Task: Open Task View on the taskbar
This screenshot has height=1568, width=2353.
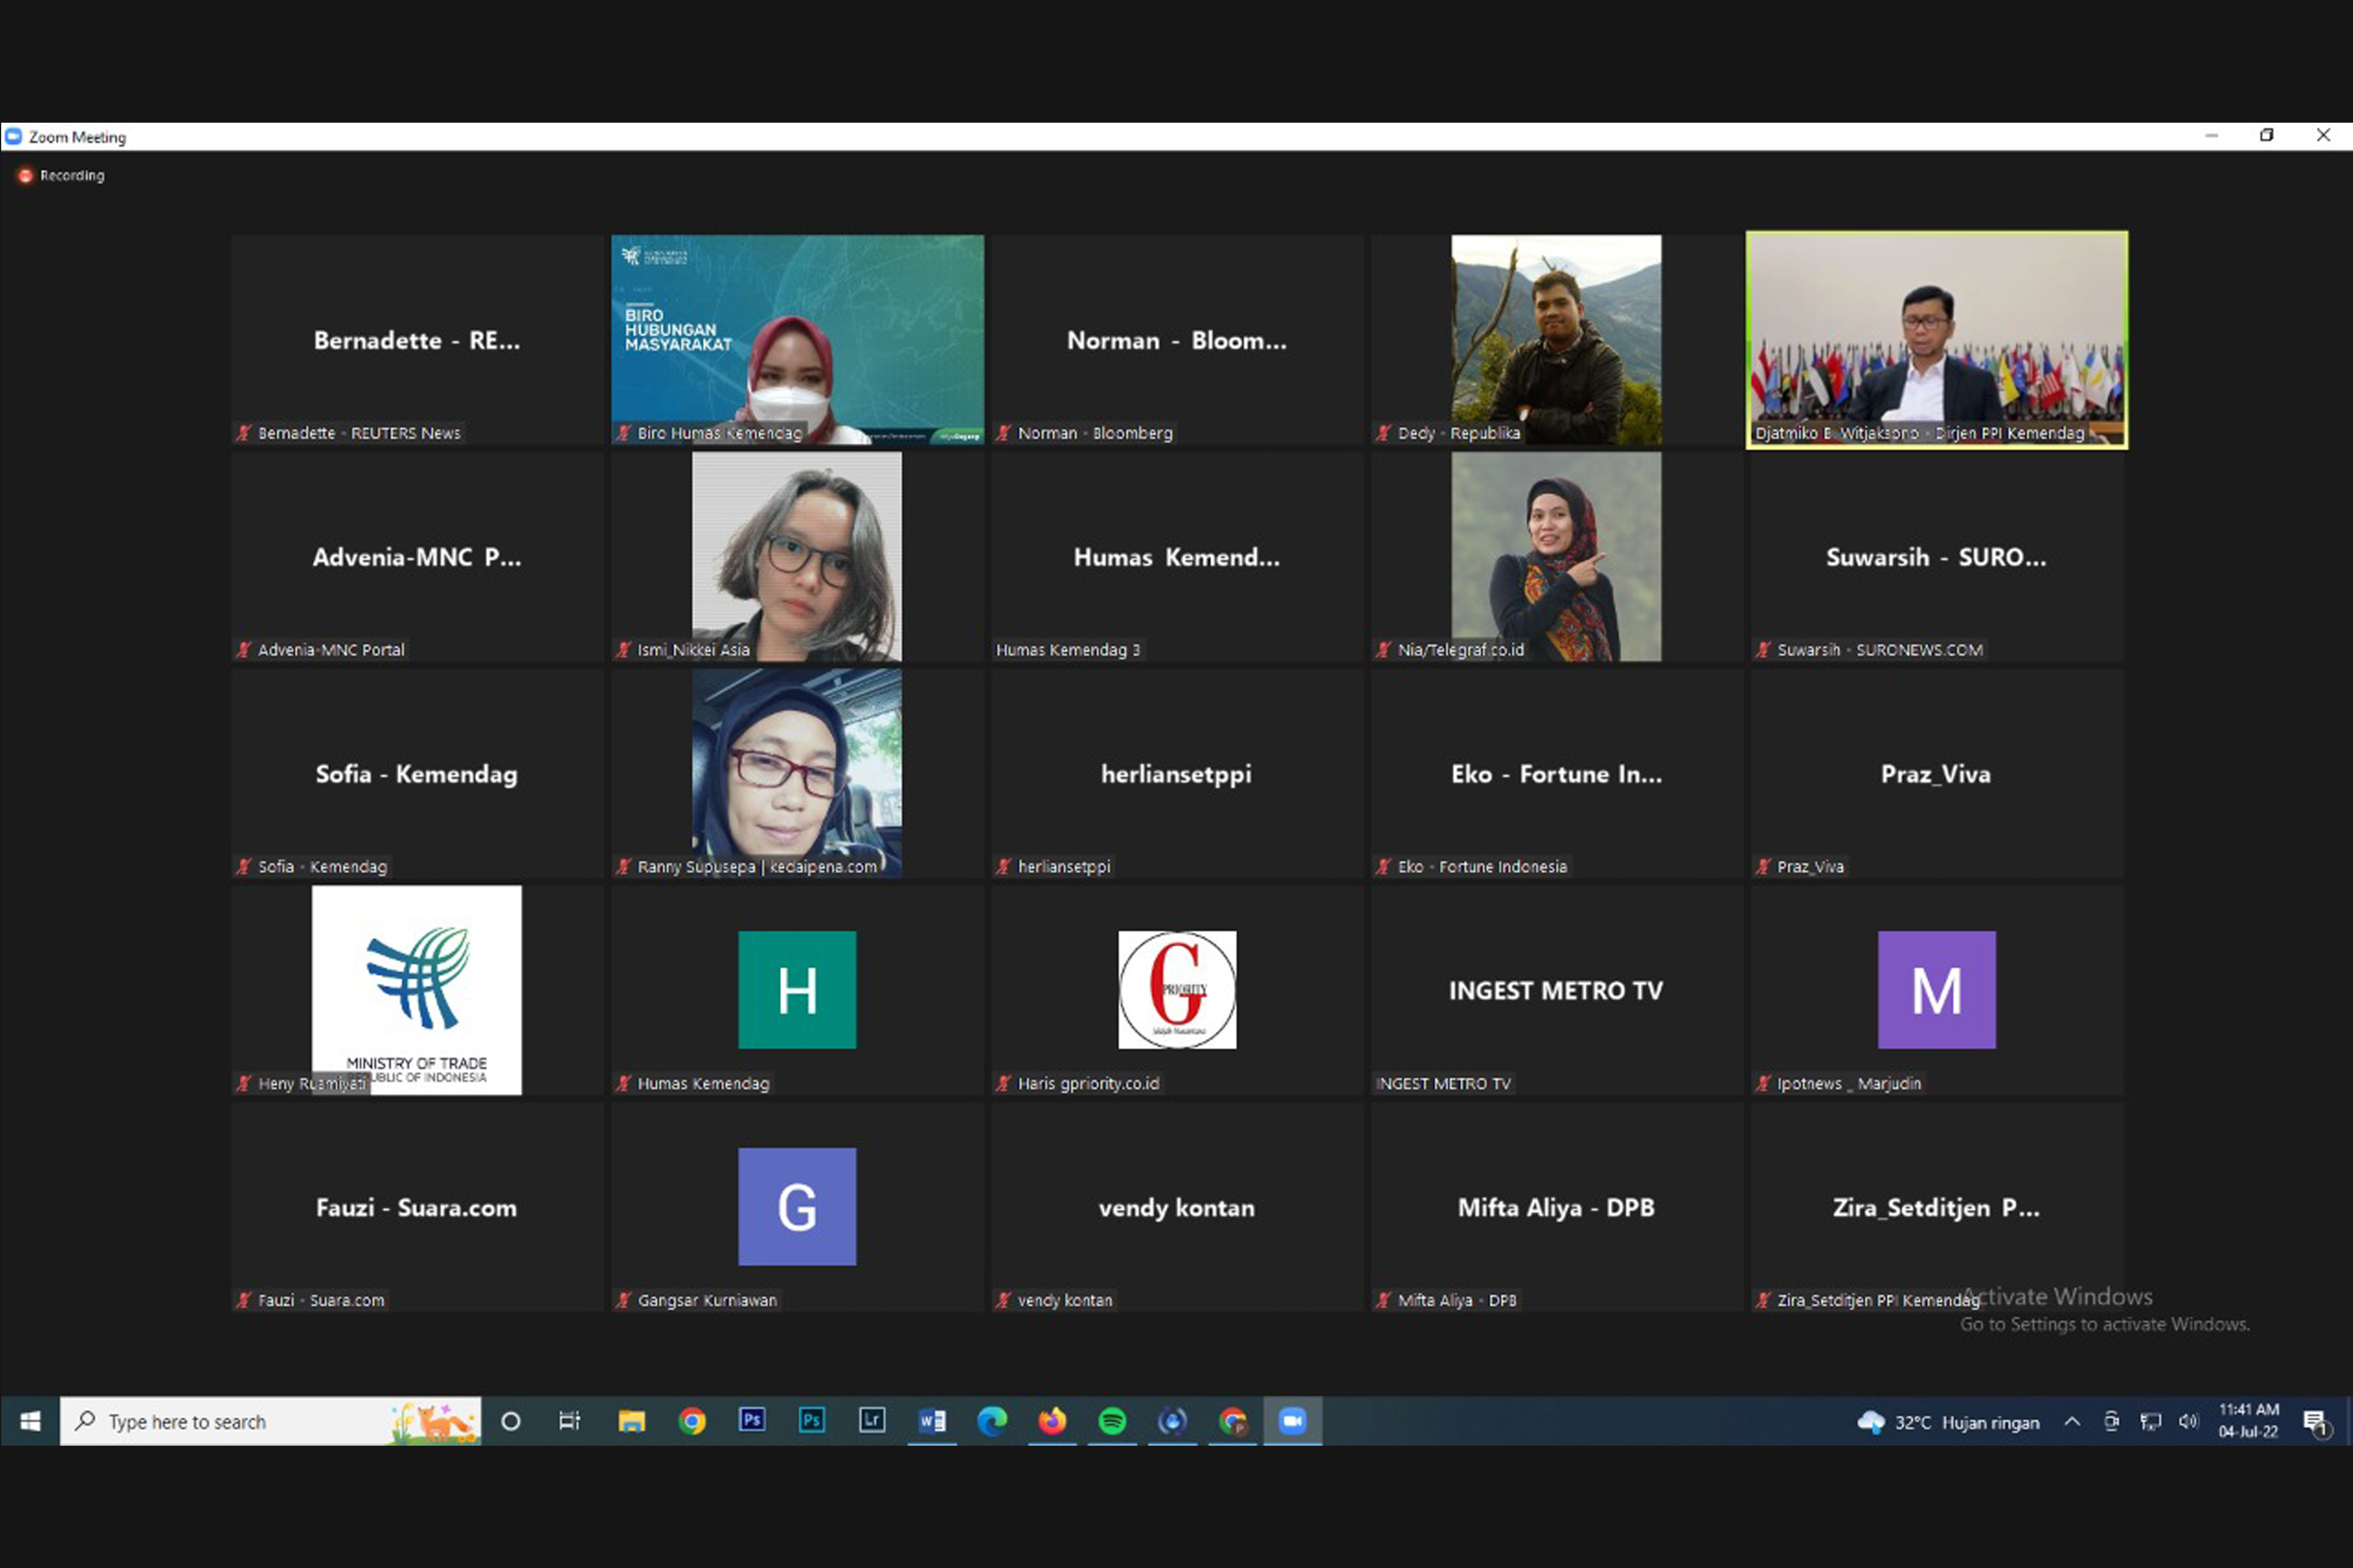Action: click(569, 1421)
